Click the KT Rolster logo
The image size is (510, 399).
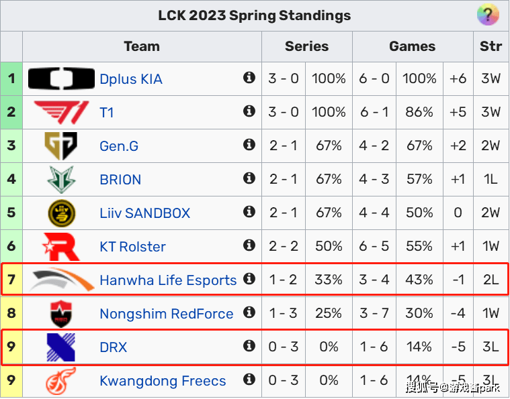pos(61,247)
